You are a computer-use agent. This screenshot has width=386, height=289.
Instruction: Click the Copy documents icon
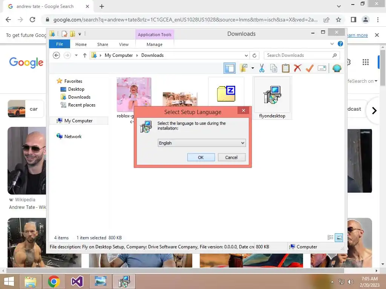[x=274, y=68]
